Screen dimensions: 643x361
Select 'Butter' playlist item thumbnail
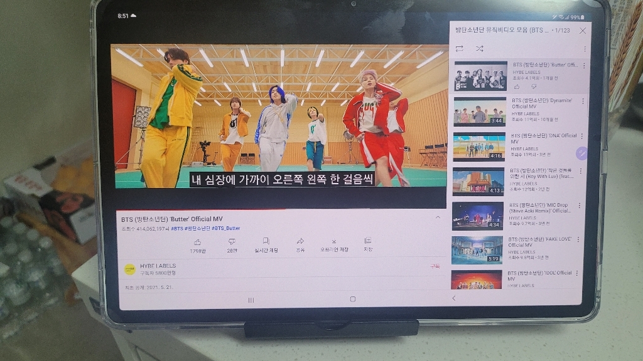click(480, 76)
